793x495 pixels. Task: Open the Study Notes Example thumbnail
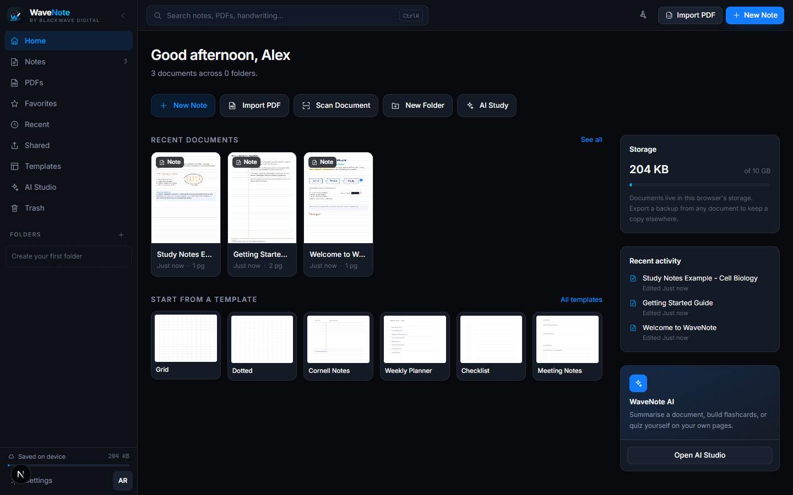[x=186, y=198]
